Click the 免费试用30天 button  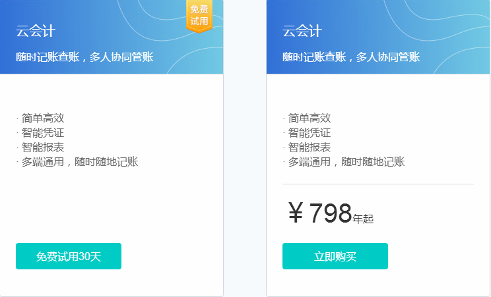tap(69, 256)
